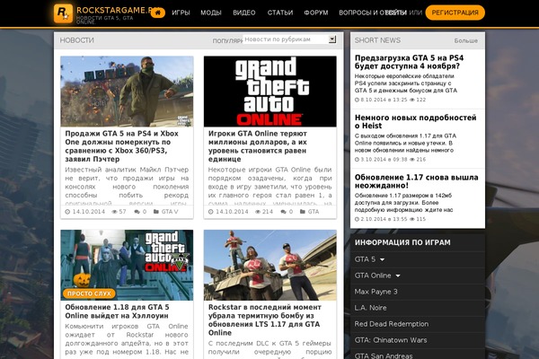Open the СТАТЬИ section
This screenshot has width=539, height=359.
click(280, 13)
